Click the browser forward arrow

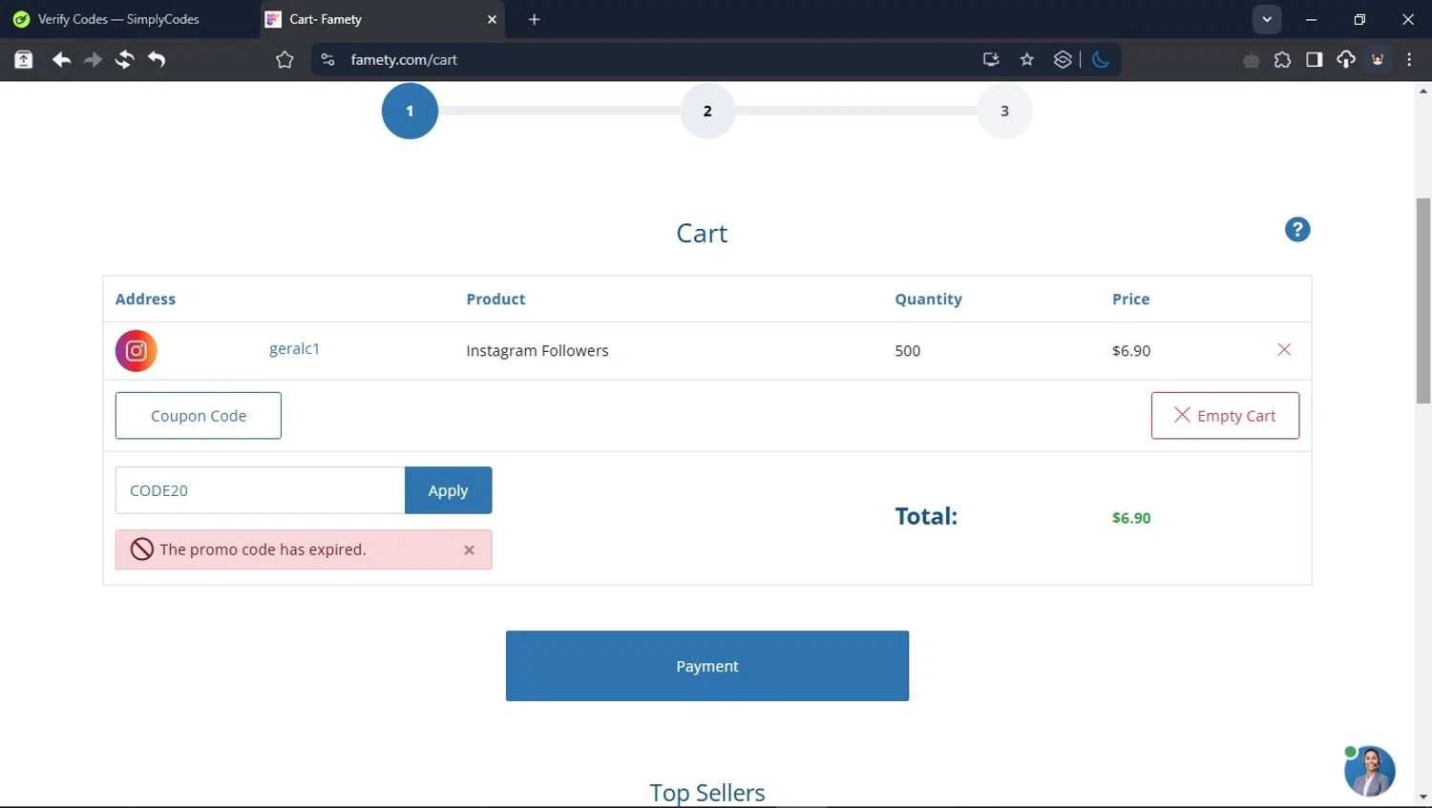point(93,60)
